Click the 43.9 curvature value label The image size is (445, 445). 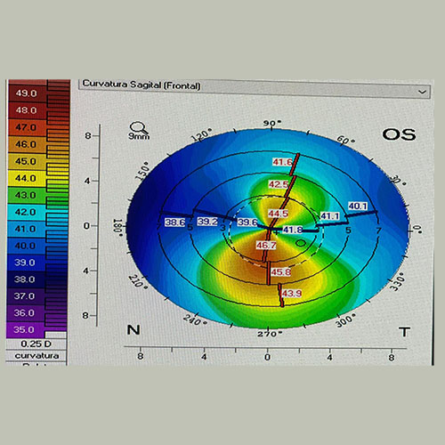pyautogui.click(x=291, y=294)
